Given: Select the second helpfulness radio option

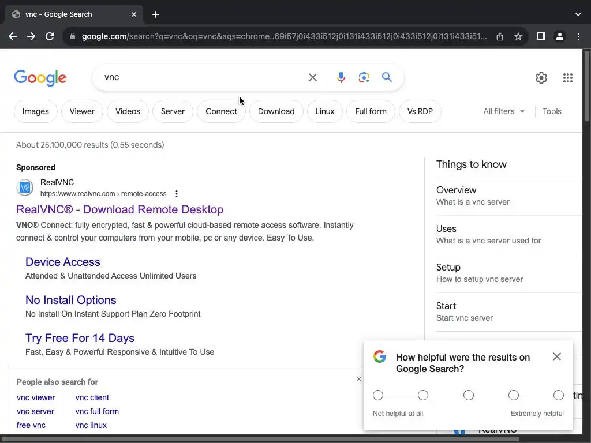Looking at the screenshot, I should pos(423,395).
